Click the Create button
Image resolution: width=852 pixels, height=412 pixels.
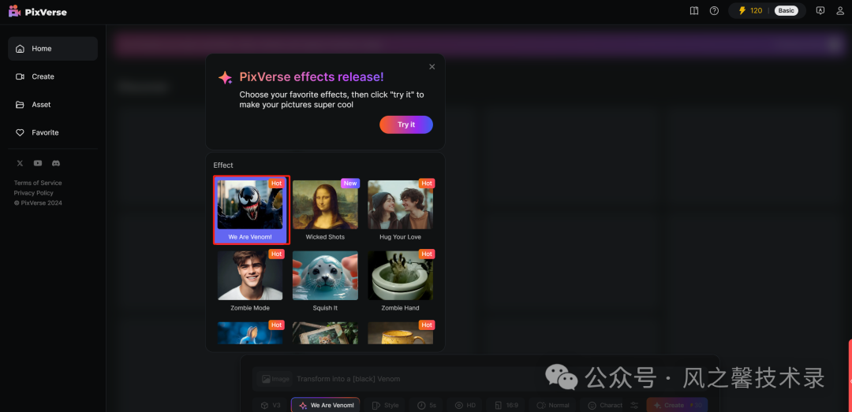(677, 406)
